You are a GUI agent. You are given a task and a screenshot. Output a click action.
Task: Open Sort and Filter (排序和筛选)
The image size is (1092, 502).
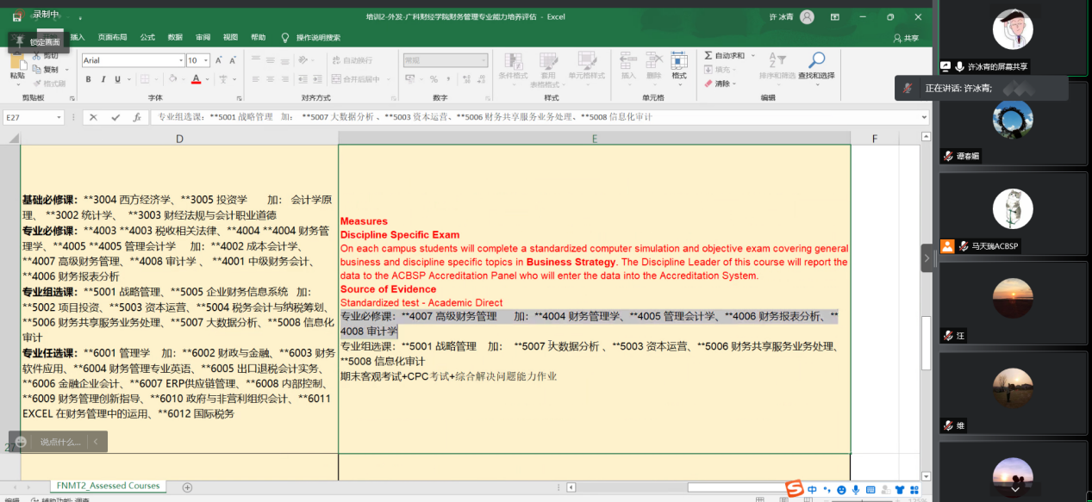(x=777, y=67)
